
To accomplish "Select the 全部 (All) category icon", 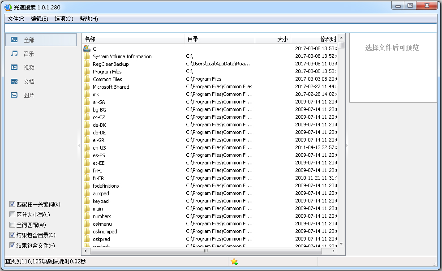I will click(14, 40).
